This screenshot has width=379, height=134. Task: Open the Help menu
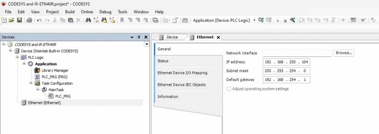159,12
